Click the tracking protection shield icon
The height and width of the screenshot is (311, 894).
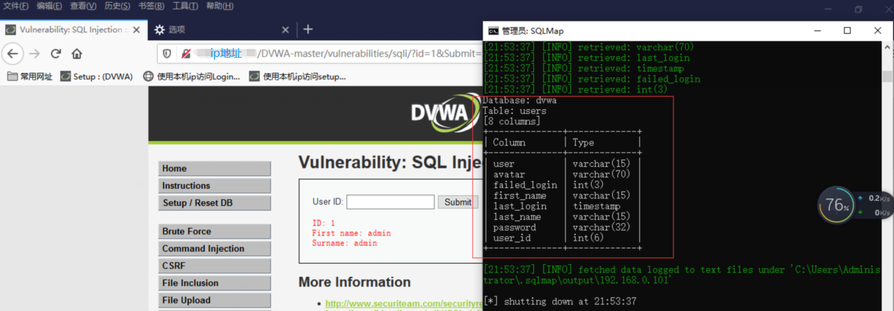point(166,54)
